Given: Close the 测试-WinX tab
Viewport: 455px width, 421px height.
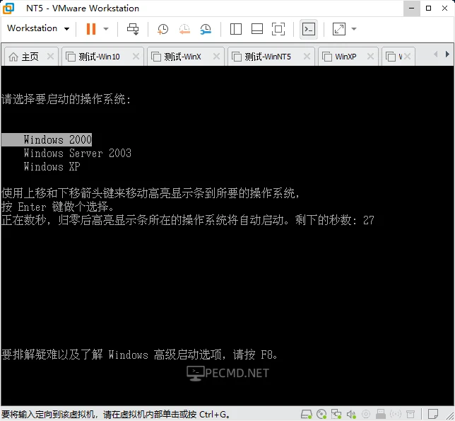Looking at the screenshot, I should tap(216, 57).
